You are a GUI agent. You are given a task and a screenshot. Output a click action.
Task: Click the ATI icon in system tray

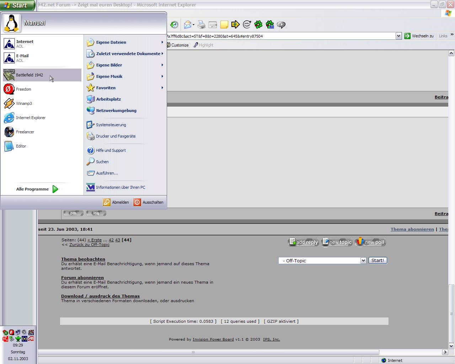(31, 339)
